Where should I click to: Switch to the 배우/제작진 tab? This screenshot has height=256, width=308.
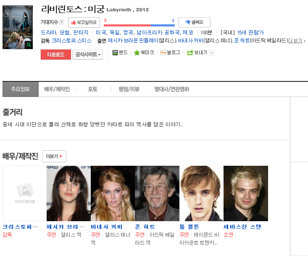click(x=57, y=89)
